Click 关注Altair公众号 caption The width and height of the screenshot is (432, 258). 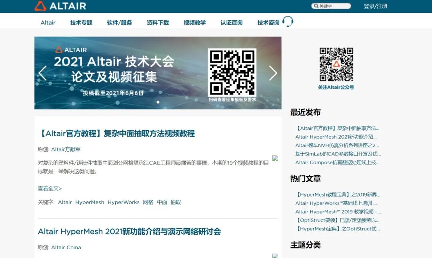(x=336, y=87)
